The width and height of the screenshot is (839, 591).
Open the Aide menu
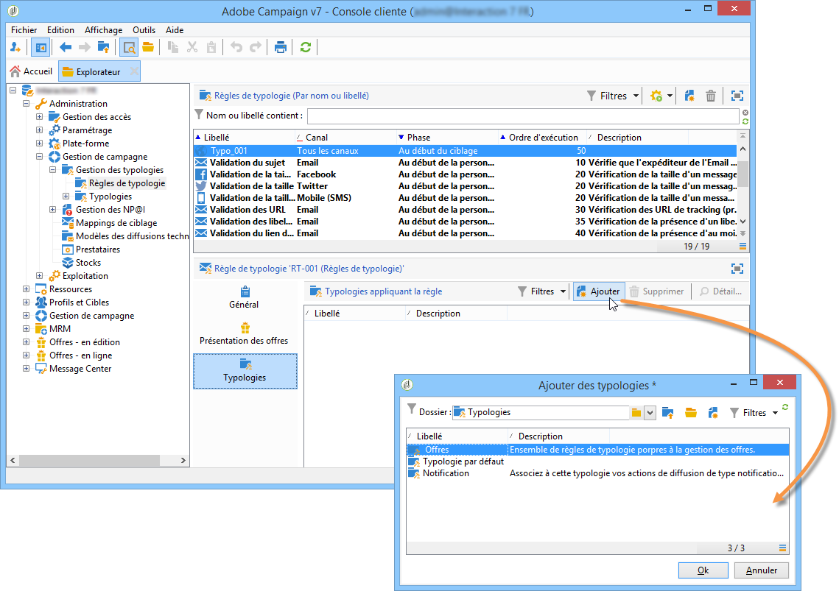(175, 30)
